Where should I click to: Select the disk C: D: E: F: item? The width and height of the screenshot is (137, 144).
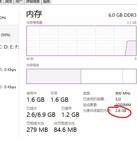coord(9,47)
